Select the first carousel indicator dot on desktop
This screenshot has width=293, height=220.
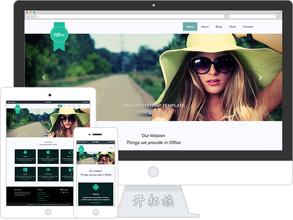point(150,113)
